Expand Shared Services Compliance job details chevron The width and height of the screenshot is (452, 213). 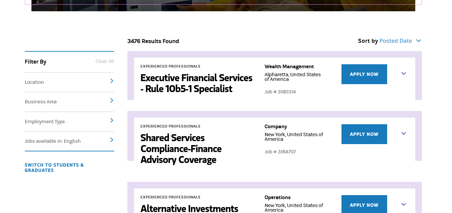click(x=403, y=134)
